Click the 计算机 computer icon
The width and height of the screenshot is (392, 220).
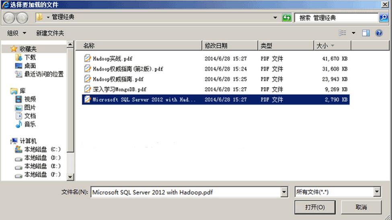coord(14,141)
